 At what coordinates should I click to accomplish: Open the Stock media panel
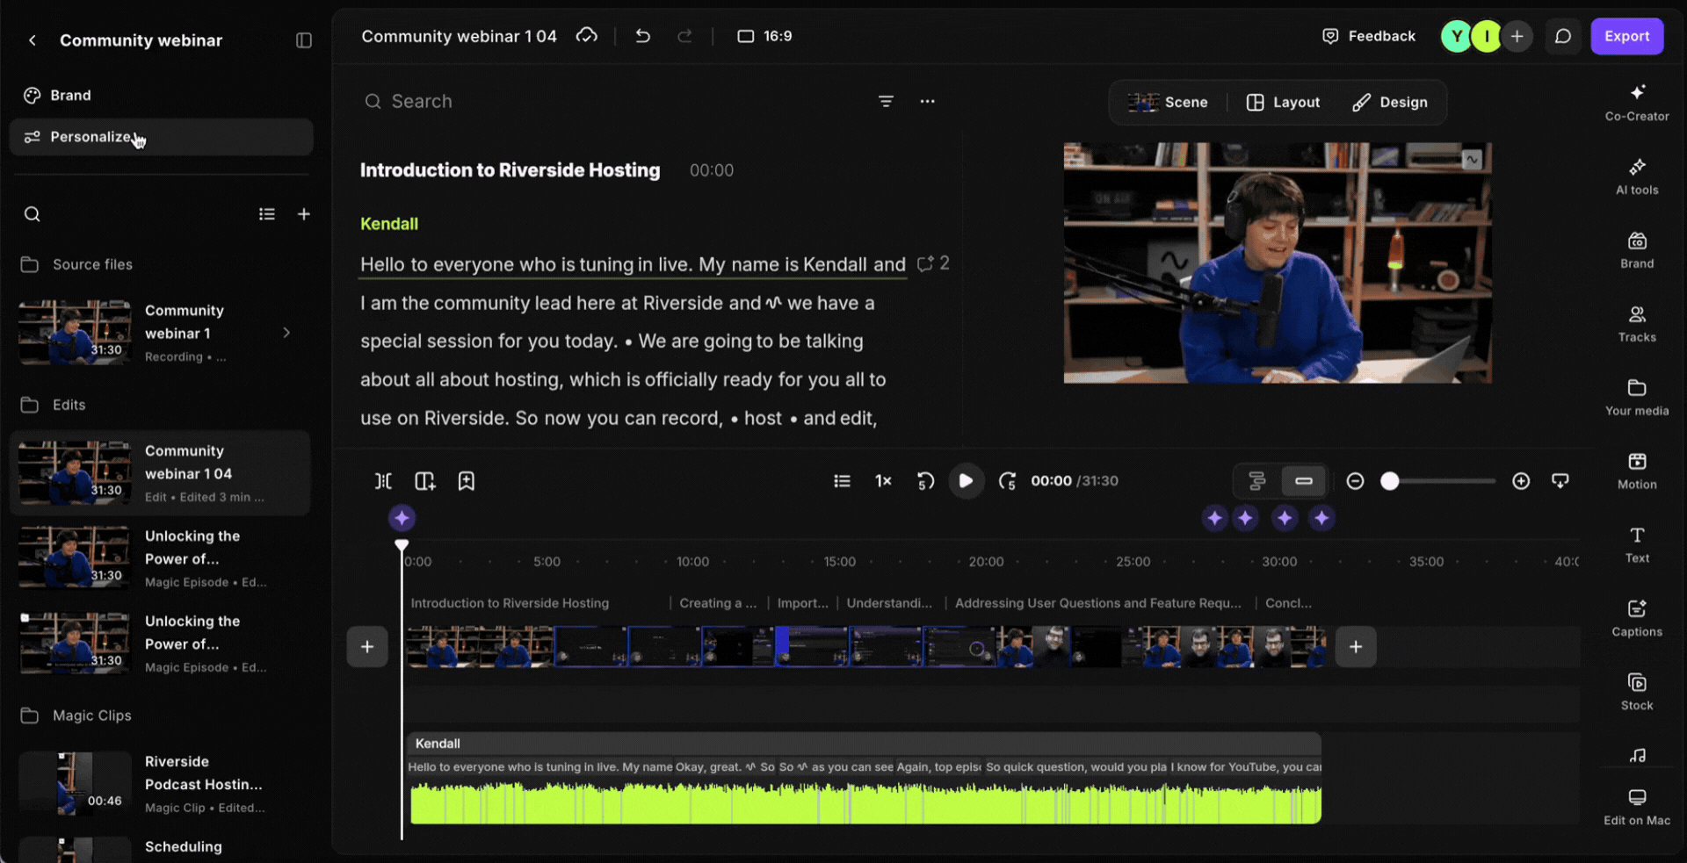[1637, 693]
